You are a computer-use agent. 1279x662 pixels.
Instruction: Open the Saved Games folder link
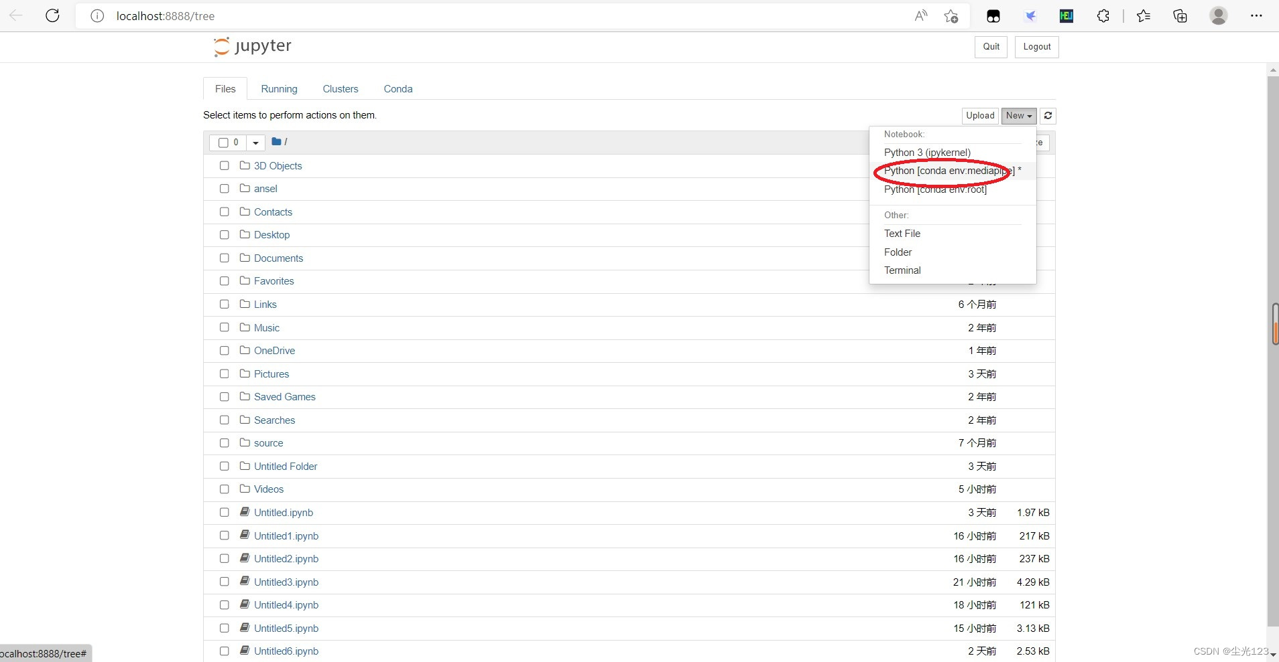tap(284, 397)
